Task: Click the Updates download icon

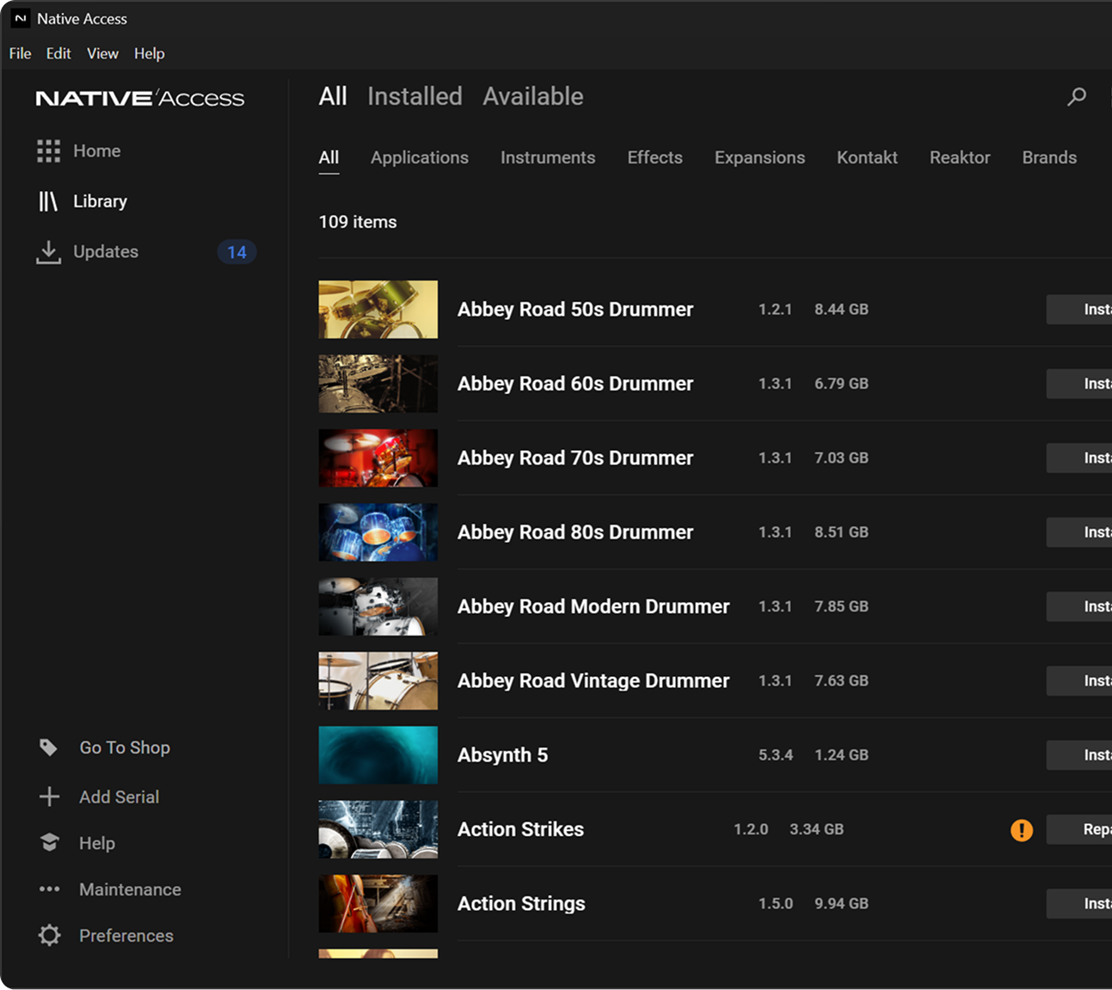Action: [x=48, y=252]
